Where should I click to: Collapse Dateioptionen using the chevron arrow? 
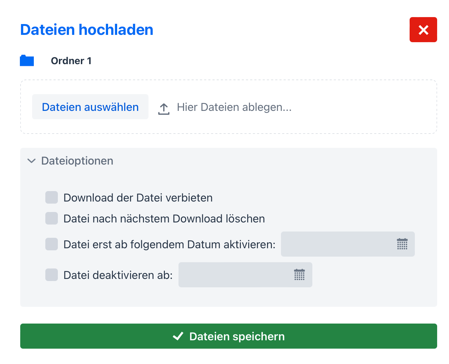click(x=31, y=161)
